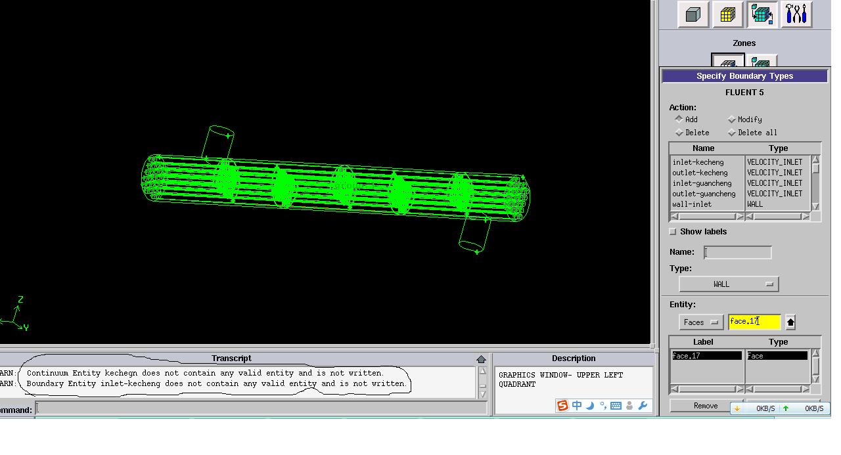This screenshot has height=455, width=841.
Task: Open the Mesh operation toolpad
Action: pyautogui.click(x=727, y=14)
